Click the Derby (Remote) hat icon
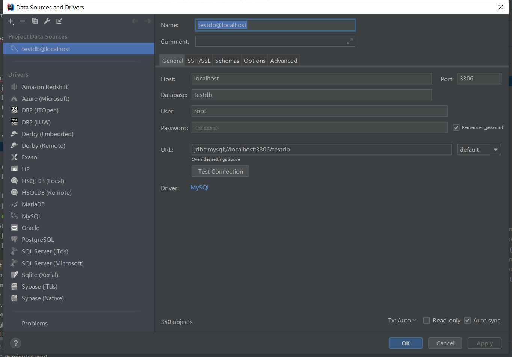Image resolution: width=512 pixels, height=357 pixels. coord(14,145)
